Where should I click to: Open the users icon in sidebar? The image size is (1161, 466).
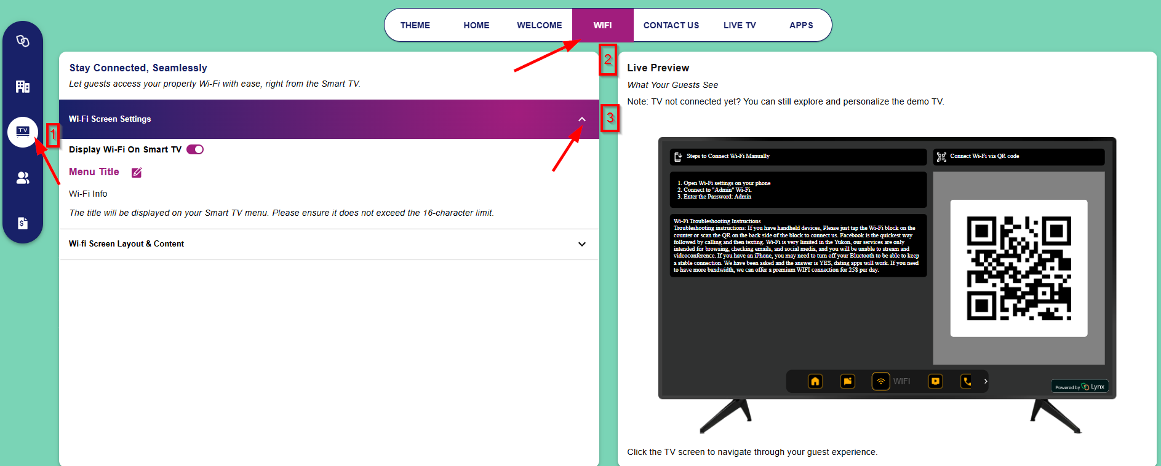[x=23, y=178]
